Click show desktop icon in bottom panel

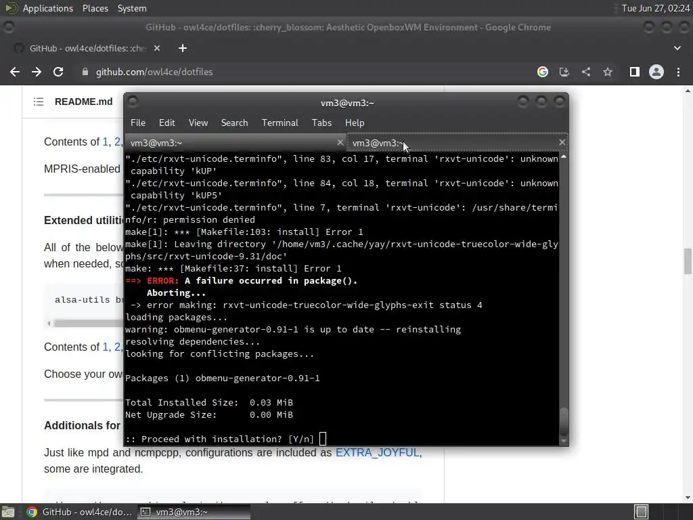(x=8, y=512)
